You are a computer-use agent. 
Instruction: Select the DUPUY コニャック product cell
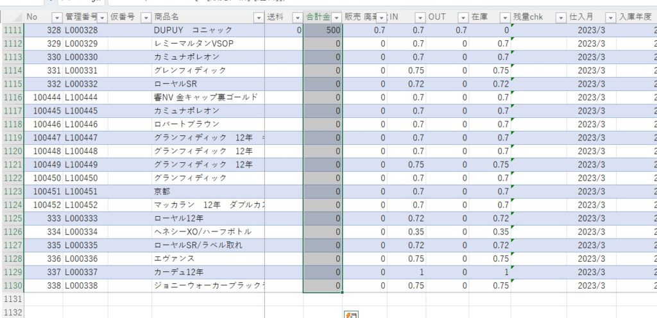[193, 30]
